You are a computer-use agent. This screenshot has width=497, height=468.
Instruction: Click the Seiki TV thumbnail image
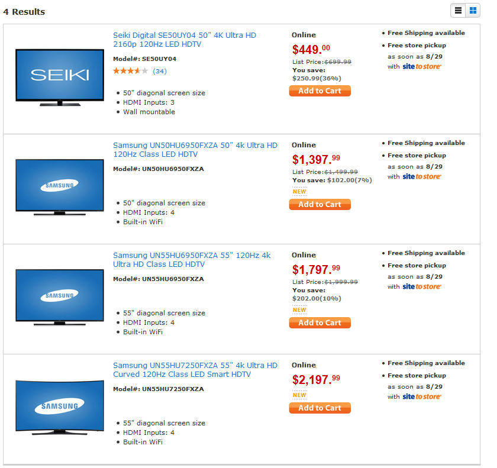[60, 78]
